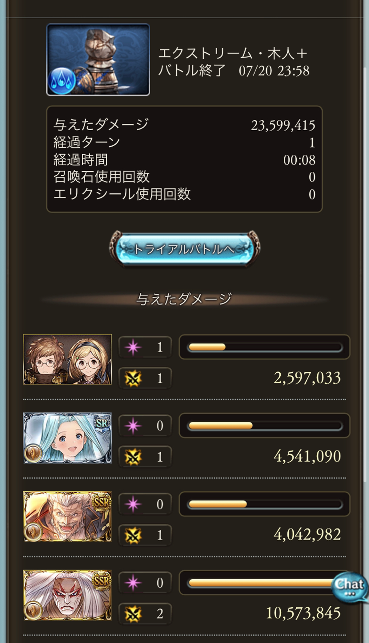Select the white-haired kabuki SSR portrait
Screen dimensions: 369x643
[x=67, y=595]
